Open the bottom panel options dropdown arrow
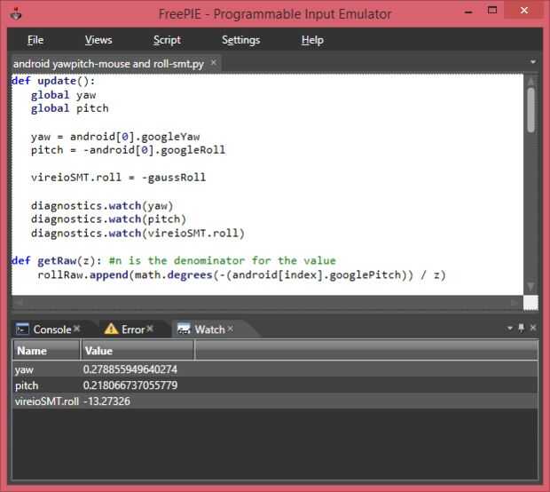 point(510,328)
